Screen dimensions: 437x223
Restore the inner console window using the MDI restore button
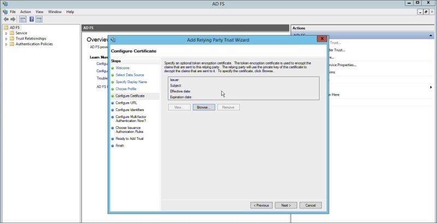pyautogui.click(x=426, y=12)
